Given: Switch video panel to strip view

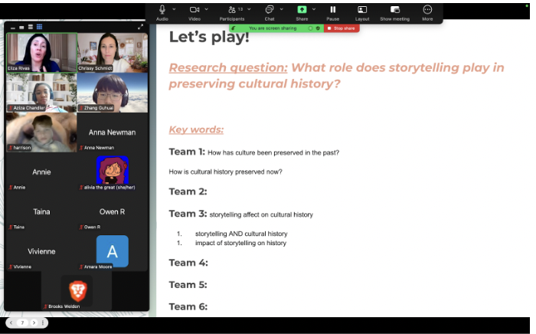Looking at the screenshot, I should [x=31, y=27].
